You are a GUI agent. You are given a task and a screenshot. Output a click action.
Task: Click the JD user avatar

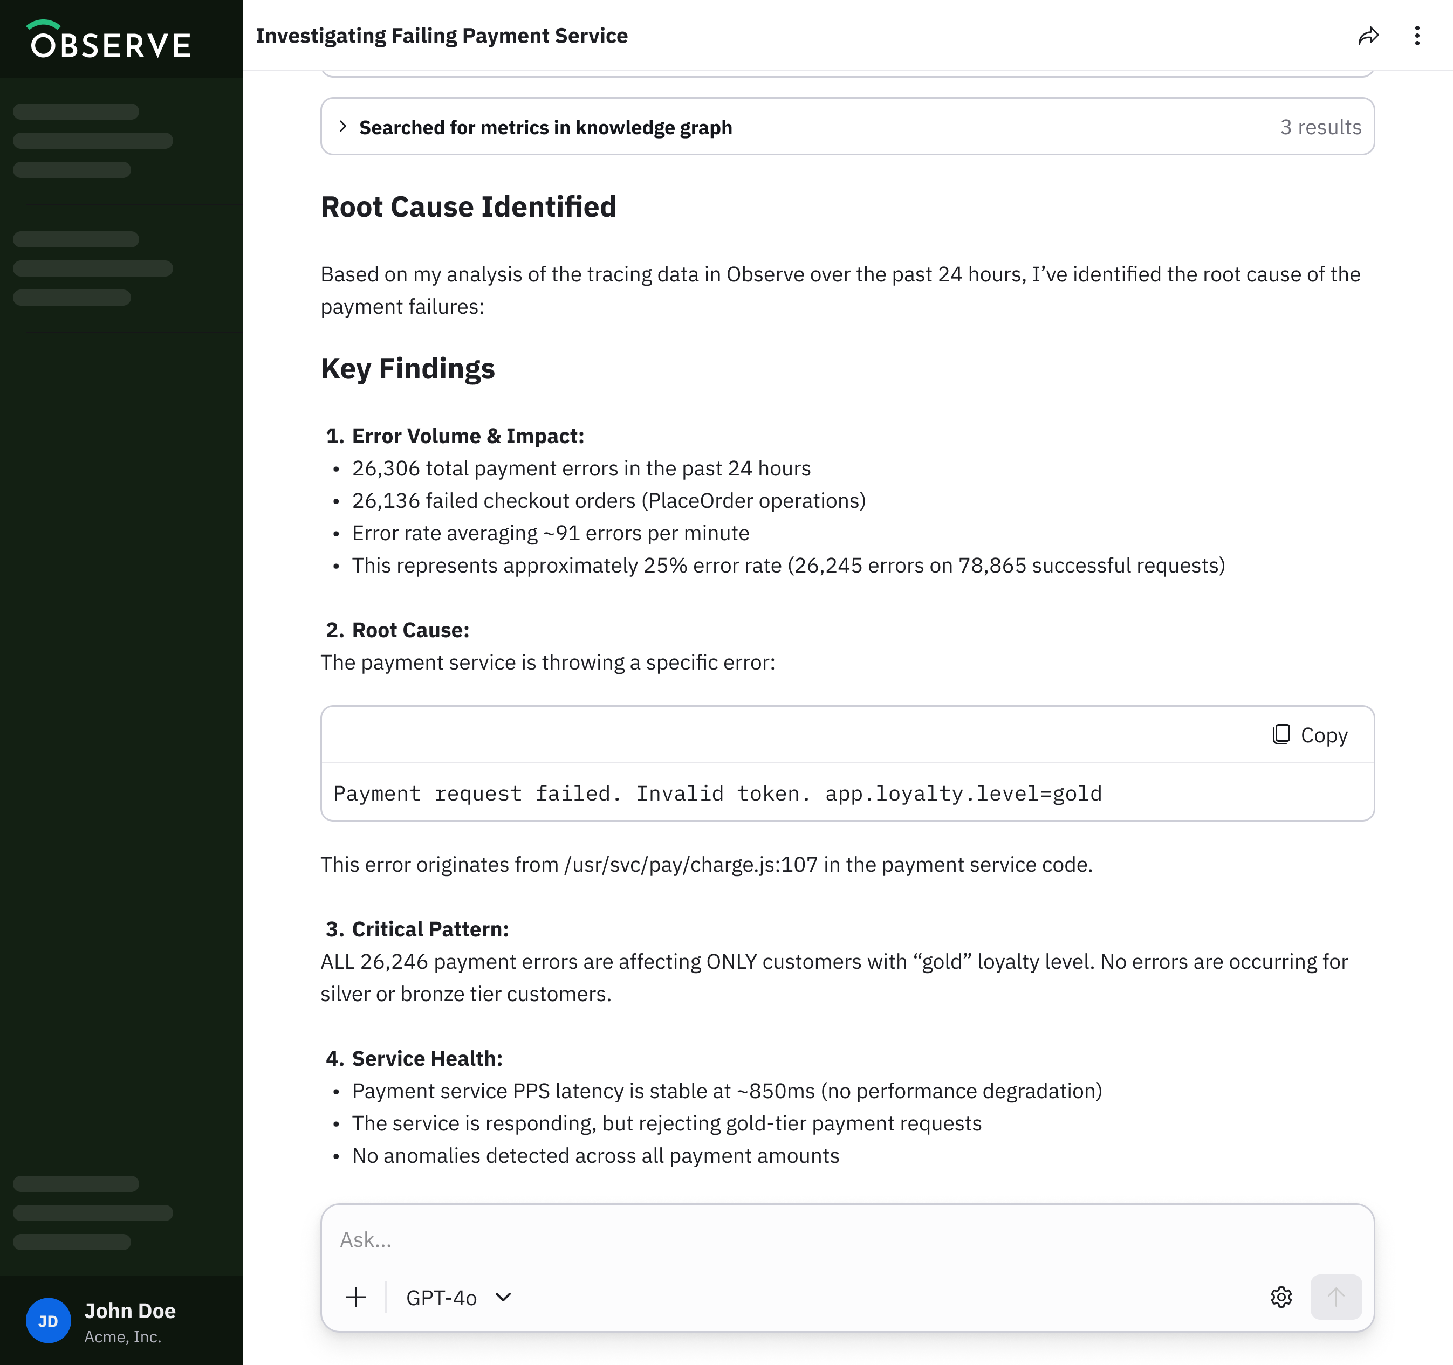pos(48,1320)
